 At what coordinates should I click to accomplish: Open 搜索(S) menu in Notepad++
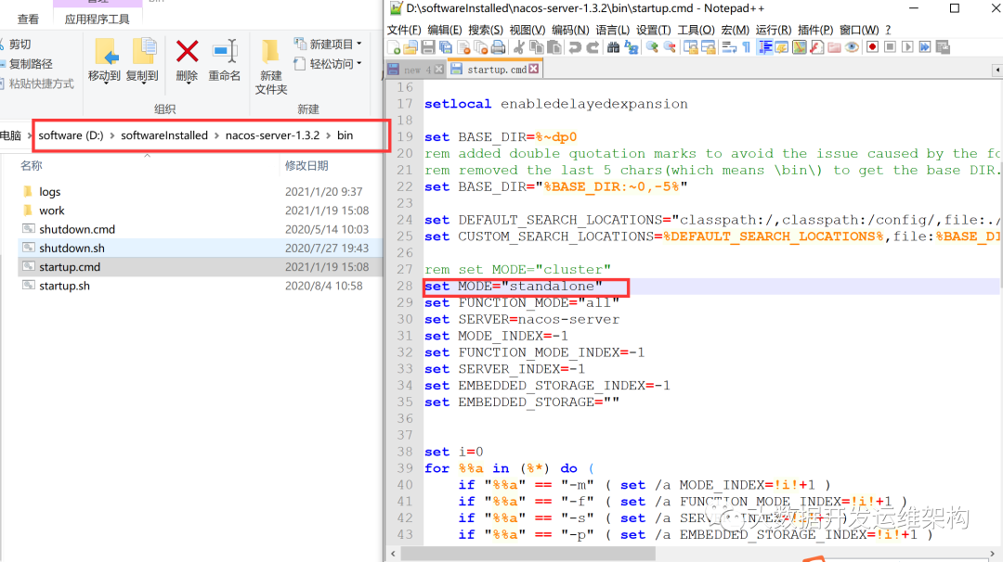(x=486, y=30)
